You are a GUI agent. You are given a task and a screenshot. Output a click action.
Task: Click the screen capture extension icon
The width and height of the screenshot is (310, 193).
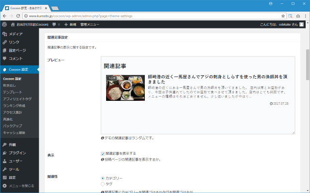pos(290,16)
